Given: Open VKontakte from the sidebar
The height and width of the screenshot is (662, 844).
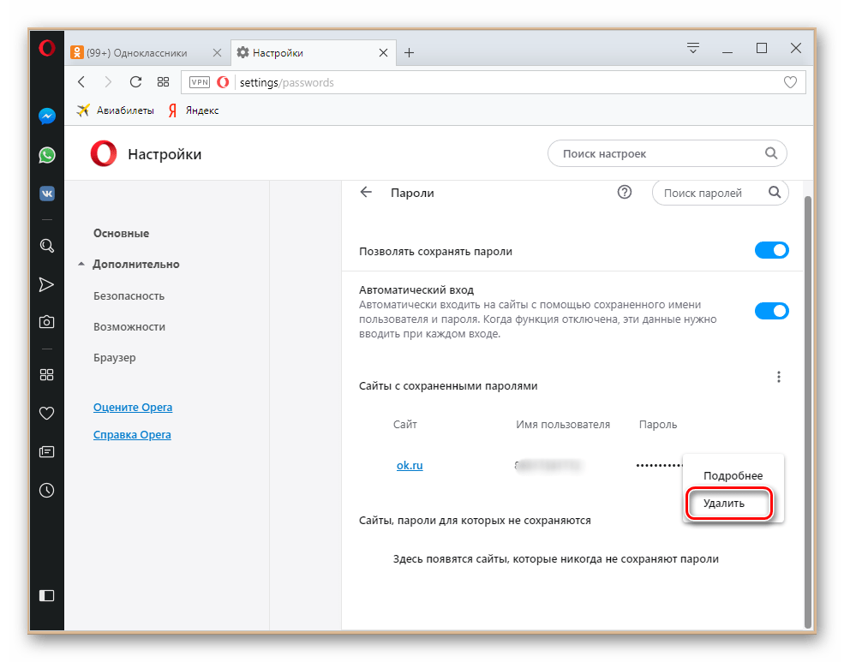Looking at the screenshot, I should (x=46, y=194).
